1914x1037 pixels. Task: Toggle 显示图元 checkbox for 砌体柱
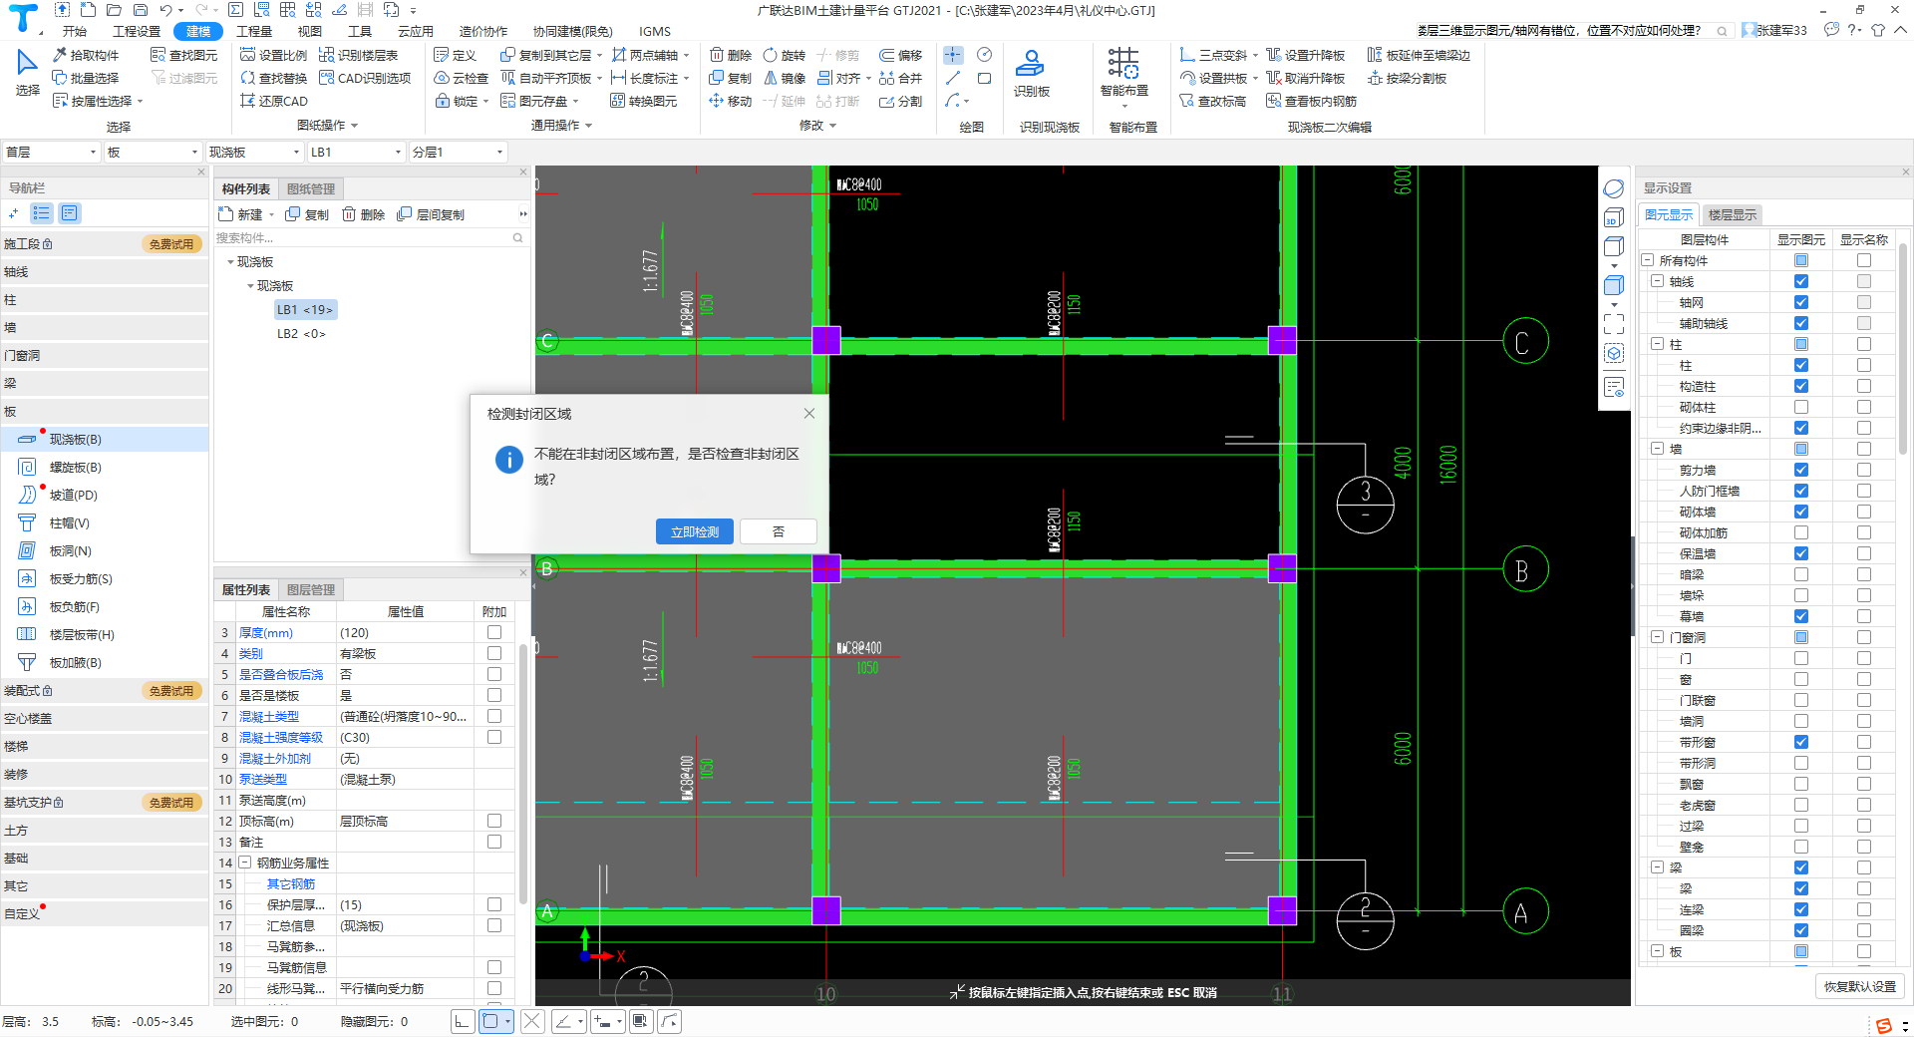click(1800, 407)
